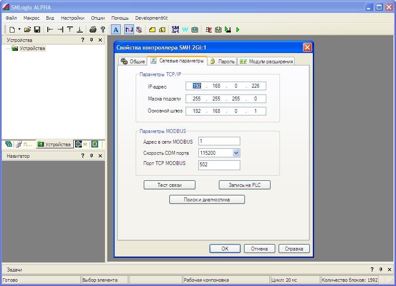Create a new project with the blank page icon
The width and height of the screenshot is (396, 286).
12,29
